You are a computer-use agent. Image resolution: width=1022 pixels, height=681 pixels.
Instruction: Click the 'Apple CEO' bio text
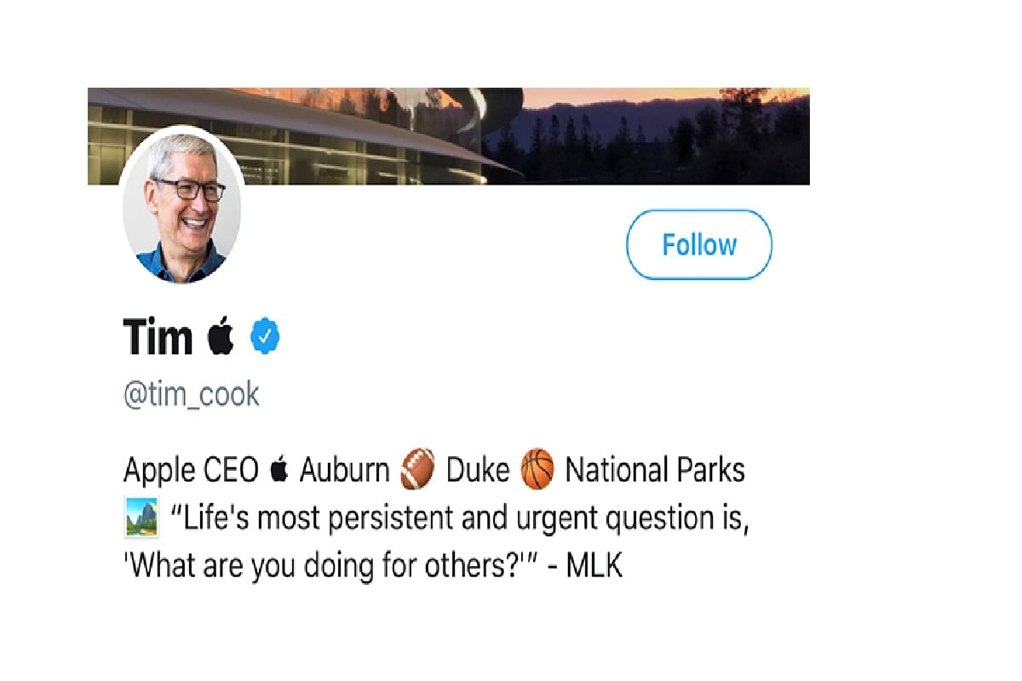click(191, 471)
